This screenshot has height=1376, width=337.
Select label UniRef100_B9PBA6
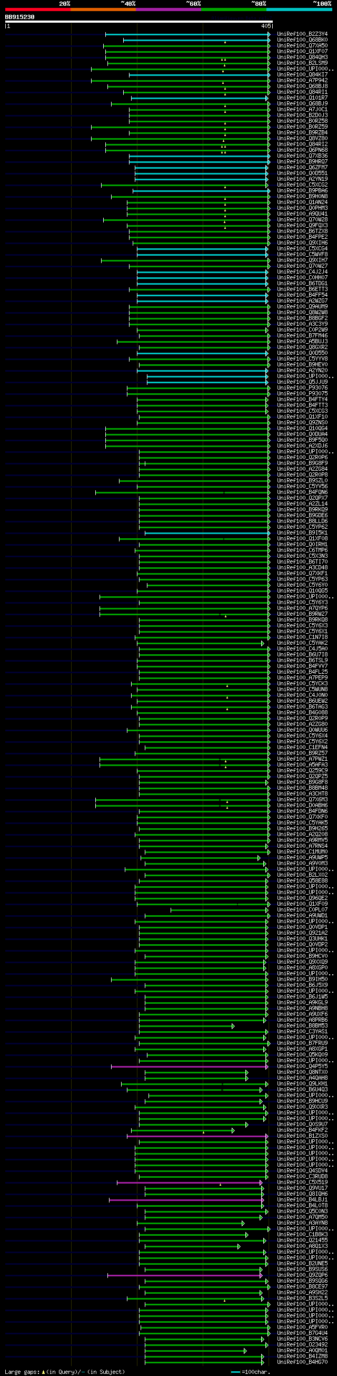[302, 191]
